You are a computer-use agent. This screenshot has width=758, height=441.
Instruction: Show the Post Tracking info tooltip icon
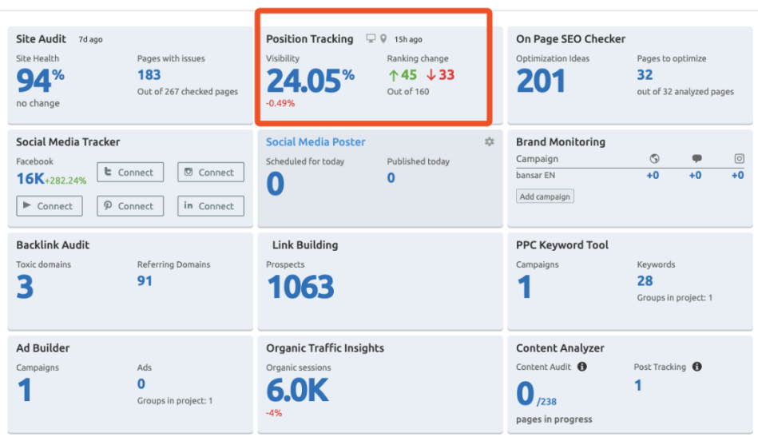(x=696, y=367)
